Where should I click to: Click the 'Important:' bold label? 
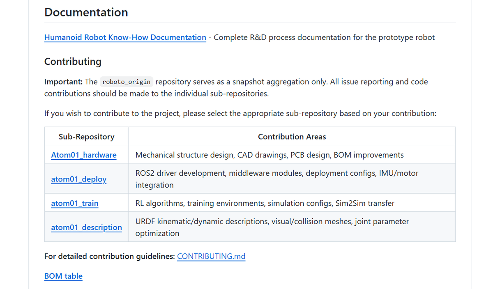[64, 82]
